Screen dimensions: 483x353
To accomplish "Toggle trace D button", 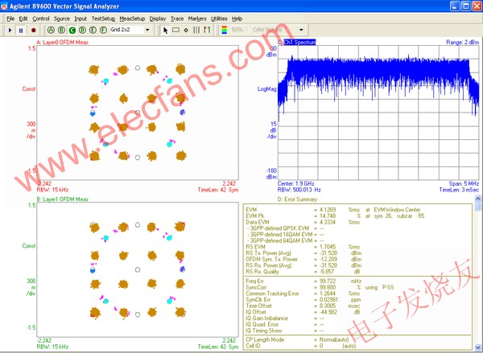I will (83, 30).
